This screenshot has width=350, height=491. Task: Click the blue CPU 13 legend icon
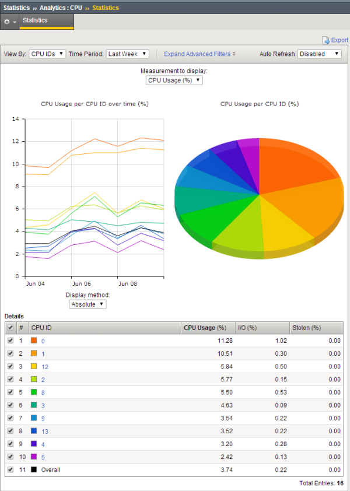(34, 431)
